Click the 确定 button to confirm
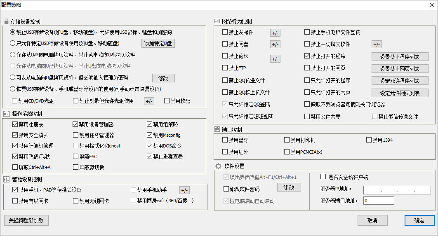Image resolution: width=438 pixels, height=236 pixels. (x=419, y=221)
